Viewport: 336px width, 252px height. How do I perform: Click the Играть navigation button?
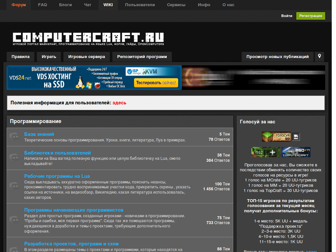(49, 57)
